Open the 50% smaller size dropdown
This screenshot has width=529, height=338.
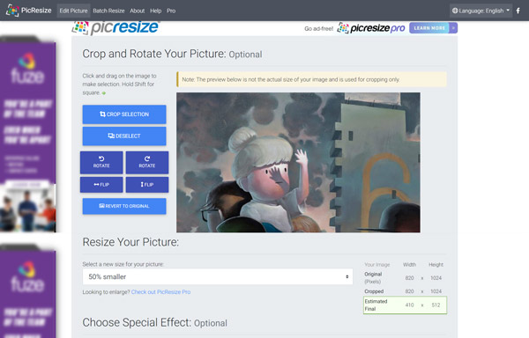218,276
